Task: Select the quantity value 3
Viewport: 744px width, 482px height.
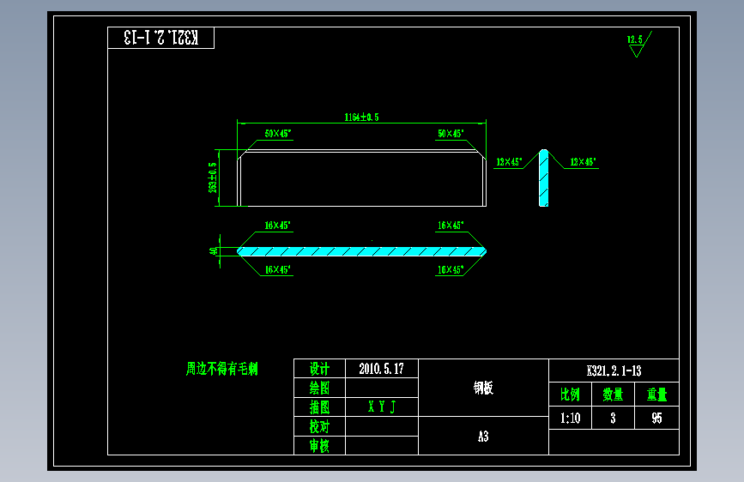Action: pyautogui.click(x=613, y=418)
